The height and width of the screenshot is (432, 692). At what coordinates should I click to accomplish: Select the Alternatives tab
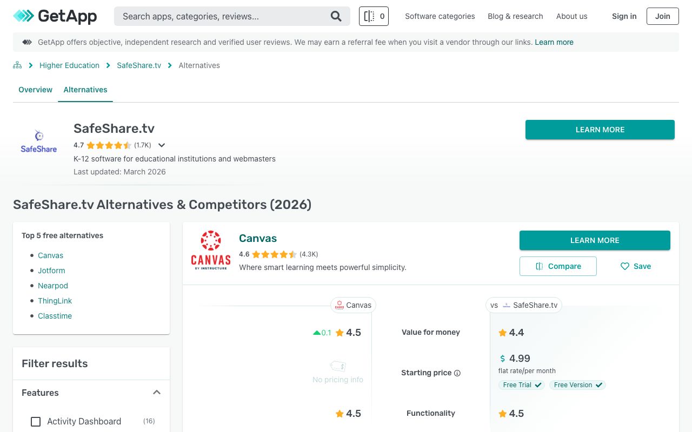85,90
